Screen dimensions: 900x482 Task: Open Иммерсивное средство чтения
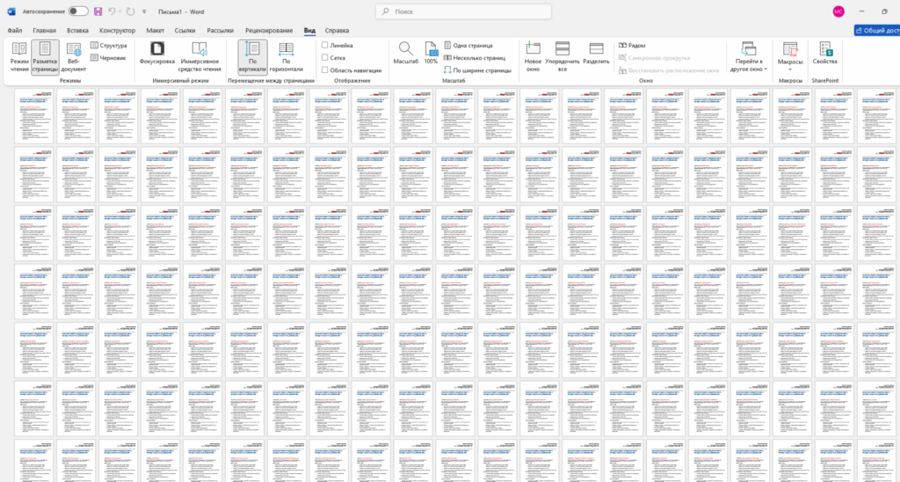pos(200,56)
